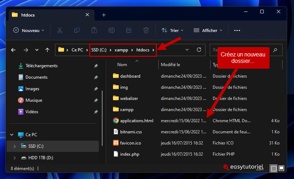Go forward with the right arrow
Screen dimensions: 294x179
[x=26, y=50]
